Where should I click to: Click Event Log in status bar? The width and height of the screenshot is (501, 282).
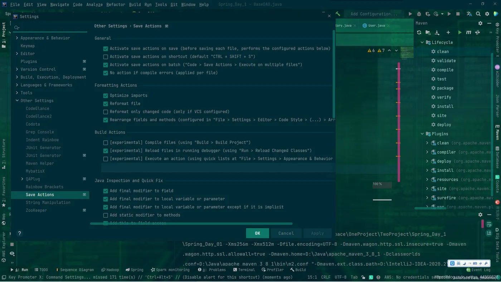(x=478, y=270)
